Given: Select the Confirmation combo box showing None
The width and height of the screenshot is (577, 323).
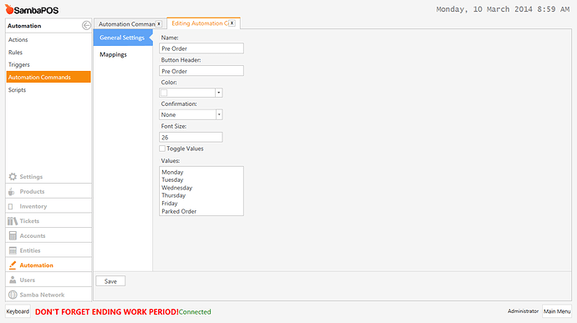Looking at the screenshot, I should point(191,114).
